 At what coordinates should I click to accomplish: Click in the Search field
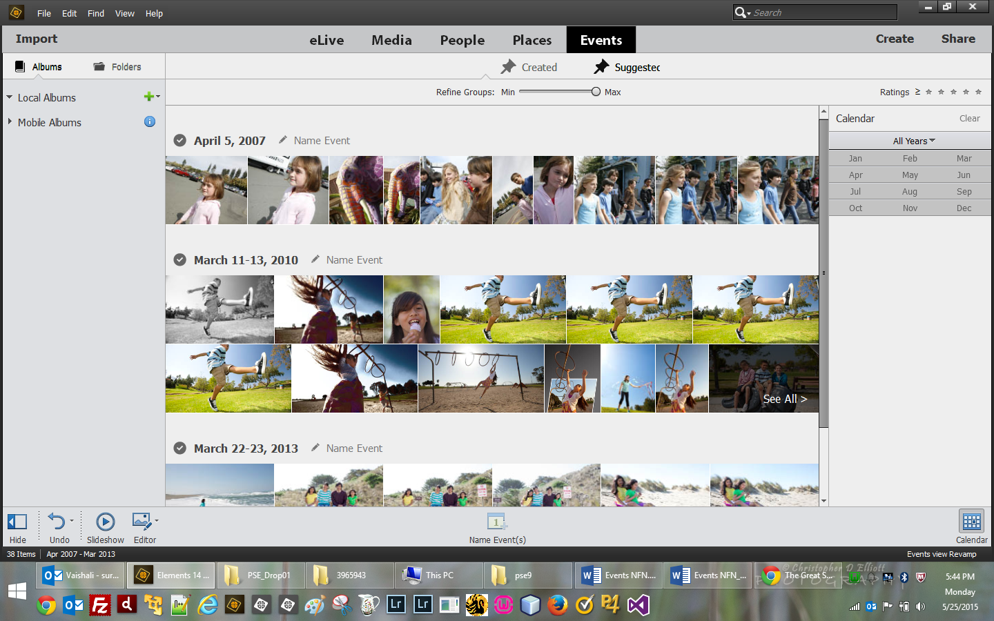pos(824,12)
